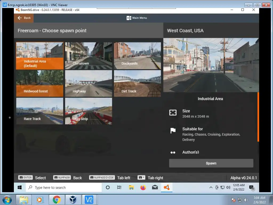This screenshot has height=205, width=273.
Task: Click the Back arrow button
Action: [x=24, y=18]
